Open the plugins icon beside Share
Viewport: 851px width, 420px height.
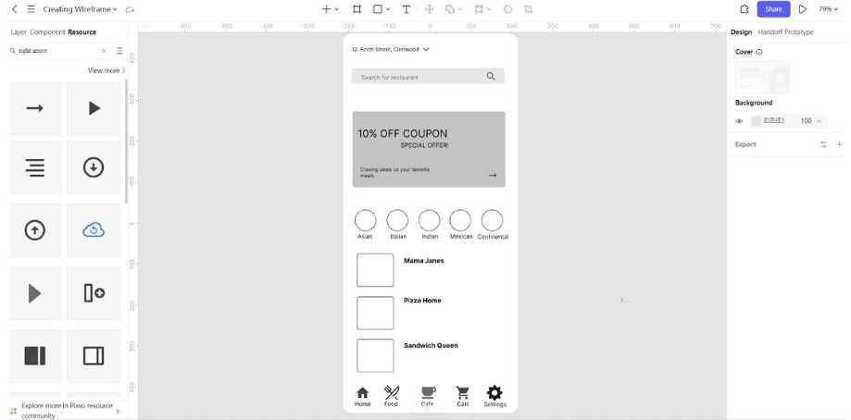click(x=745, y=9)
